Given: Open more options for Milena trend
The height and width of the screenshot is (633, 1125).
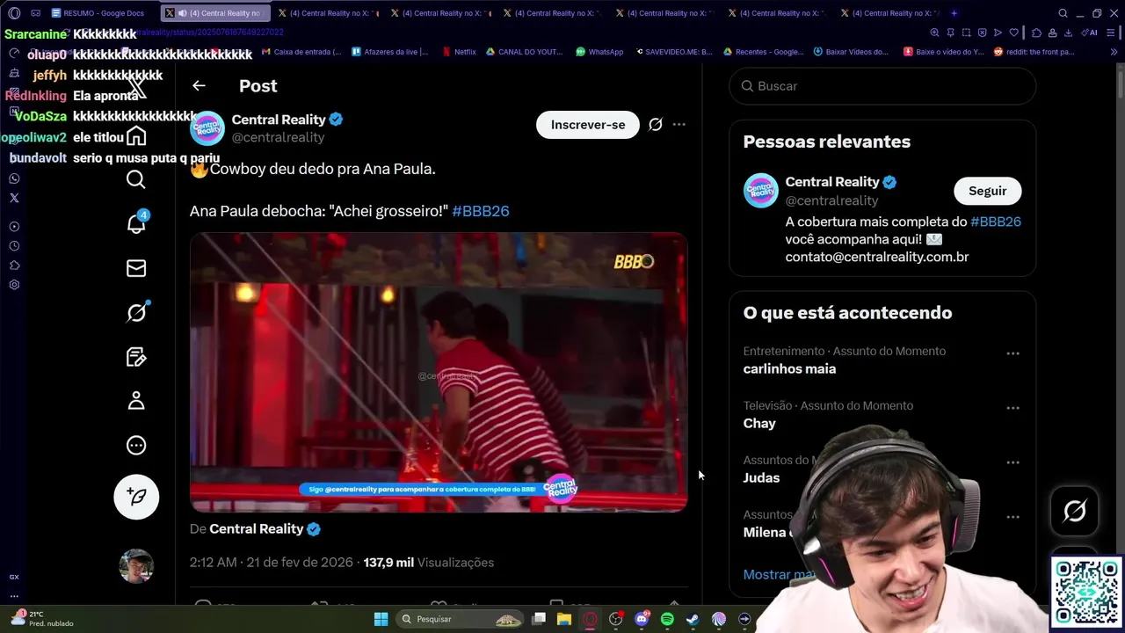Looking at the screenshot, I should point(1012,517).
